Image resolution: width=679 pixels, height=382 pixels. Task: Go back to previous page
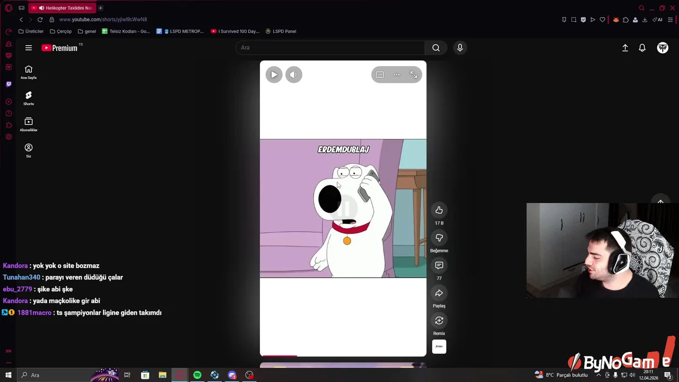tap(21, 20)
